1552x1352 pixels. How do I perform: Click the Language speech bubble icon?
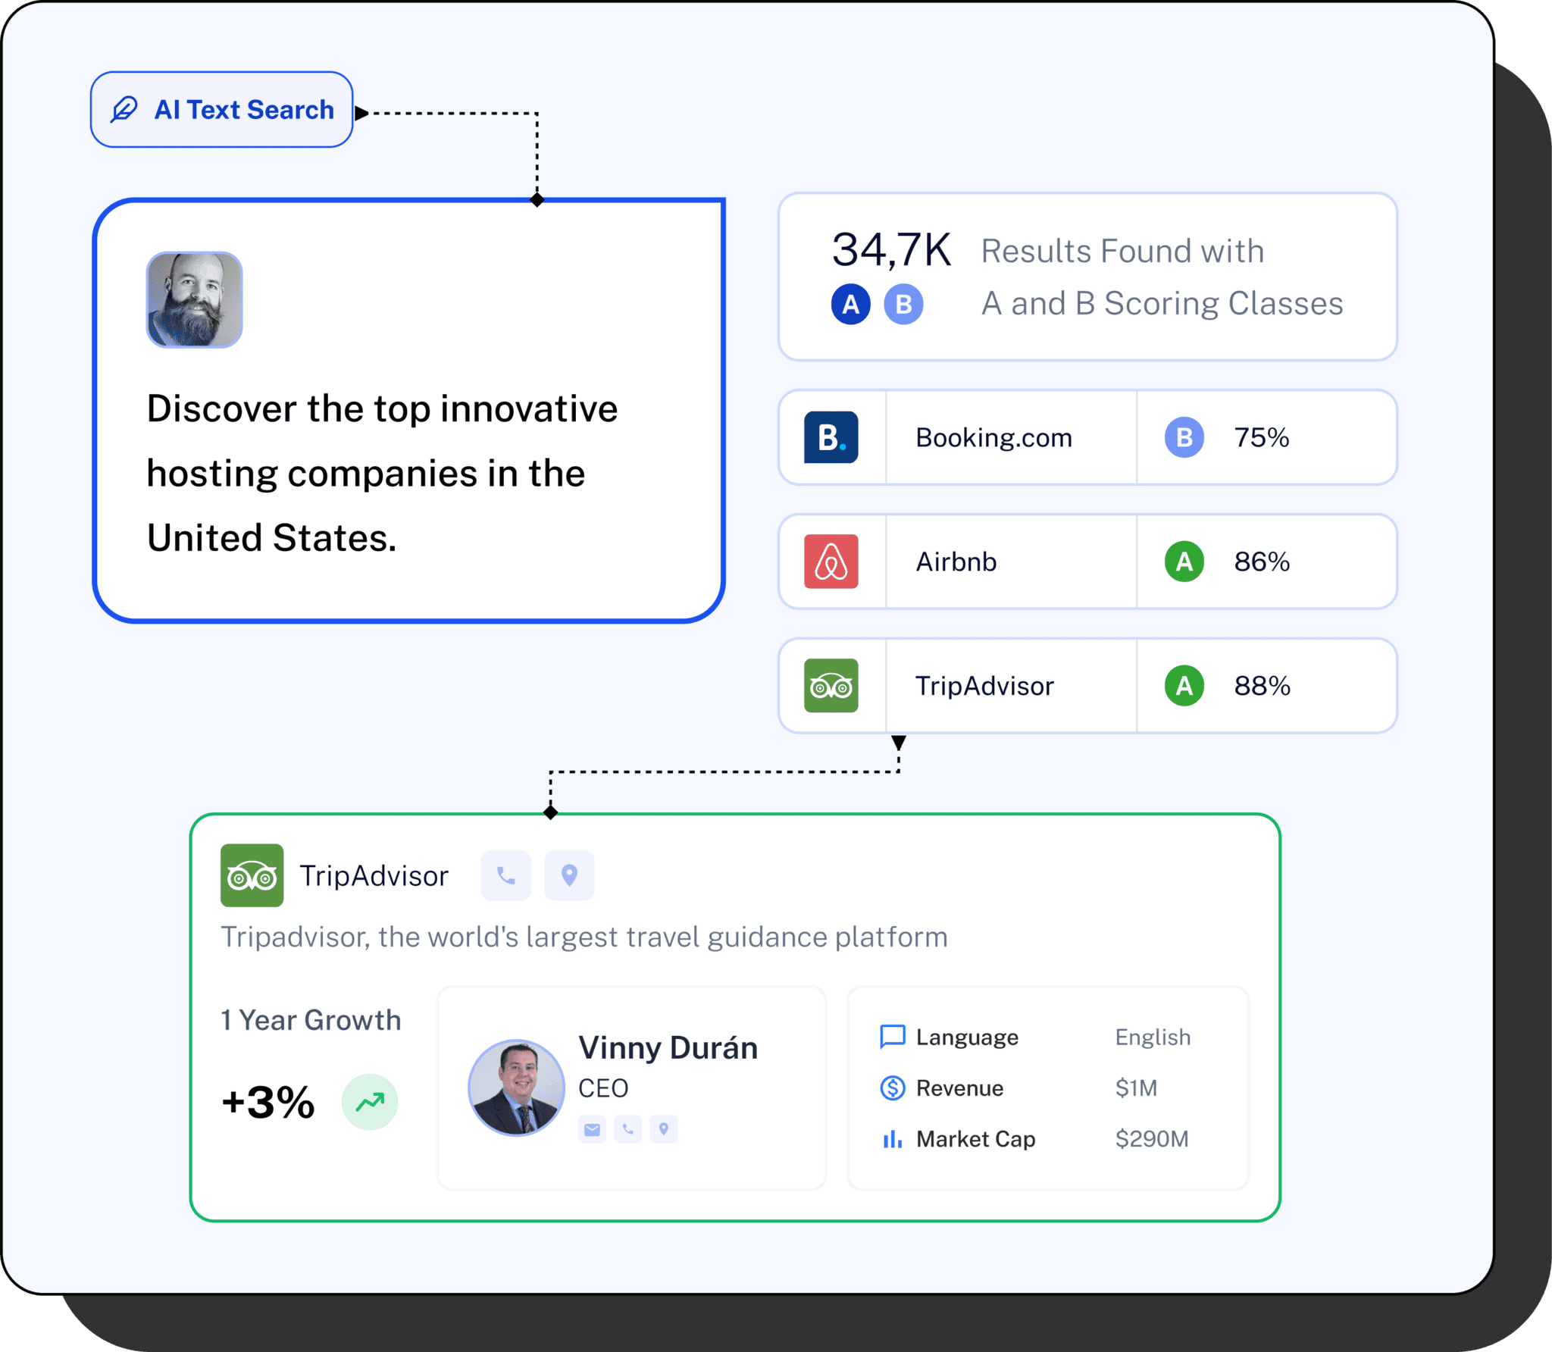[x=893, y=1037]
